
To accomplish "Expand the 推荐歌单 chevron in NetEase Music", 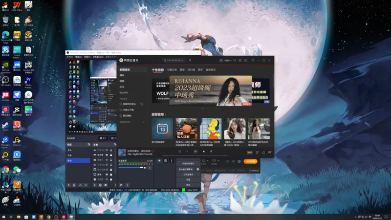I will 166,114.
